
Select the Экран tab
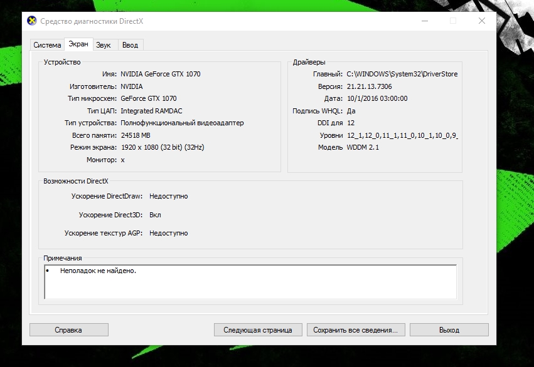78,44
